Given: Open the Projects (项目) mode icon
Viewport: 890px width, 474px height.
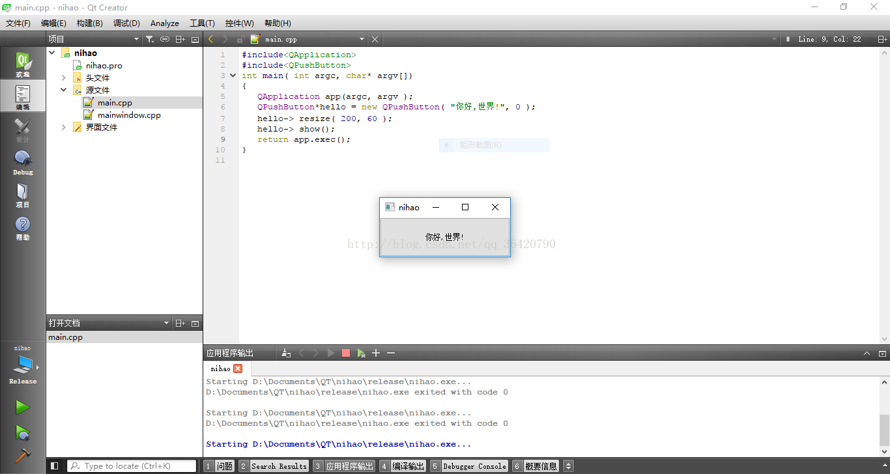Looking at the screenshot, I should pyautogui.click(x=23, y=194).
